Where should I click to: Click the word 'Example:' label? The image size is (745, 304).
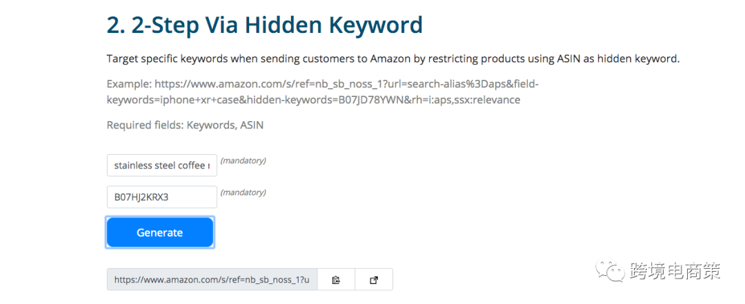click(x=129, y=84)
